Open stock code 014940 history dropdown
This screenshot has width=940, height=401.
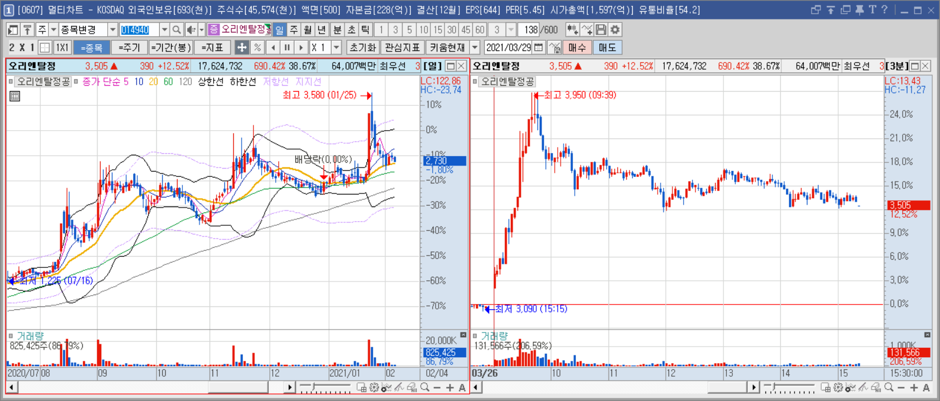pos(165,30)
